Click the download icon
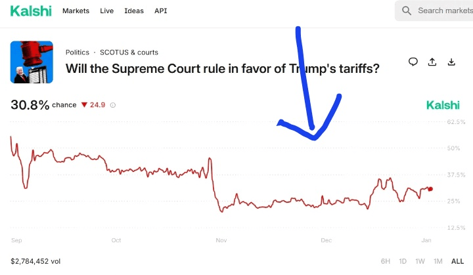 click(451, 62)
